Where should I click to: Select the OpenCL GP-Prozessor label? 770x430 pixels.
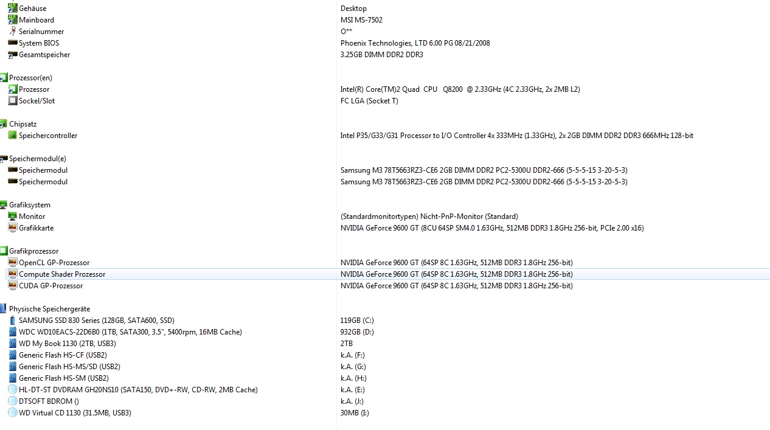pos(54,263)
